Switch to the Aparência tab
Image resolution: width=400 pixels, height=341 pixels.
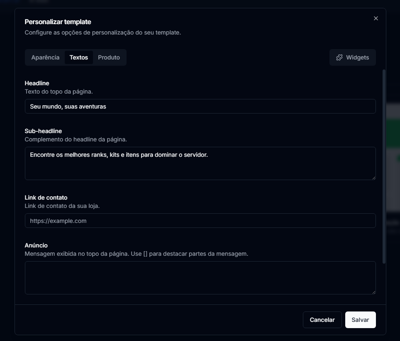[x=45, y=57]
